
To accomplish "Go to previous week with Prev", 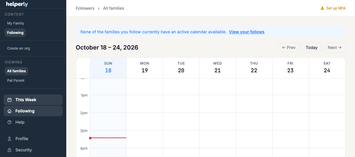I will (289, 48).
